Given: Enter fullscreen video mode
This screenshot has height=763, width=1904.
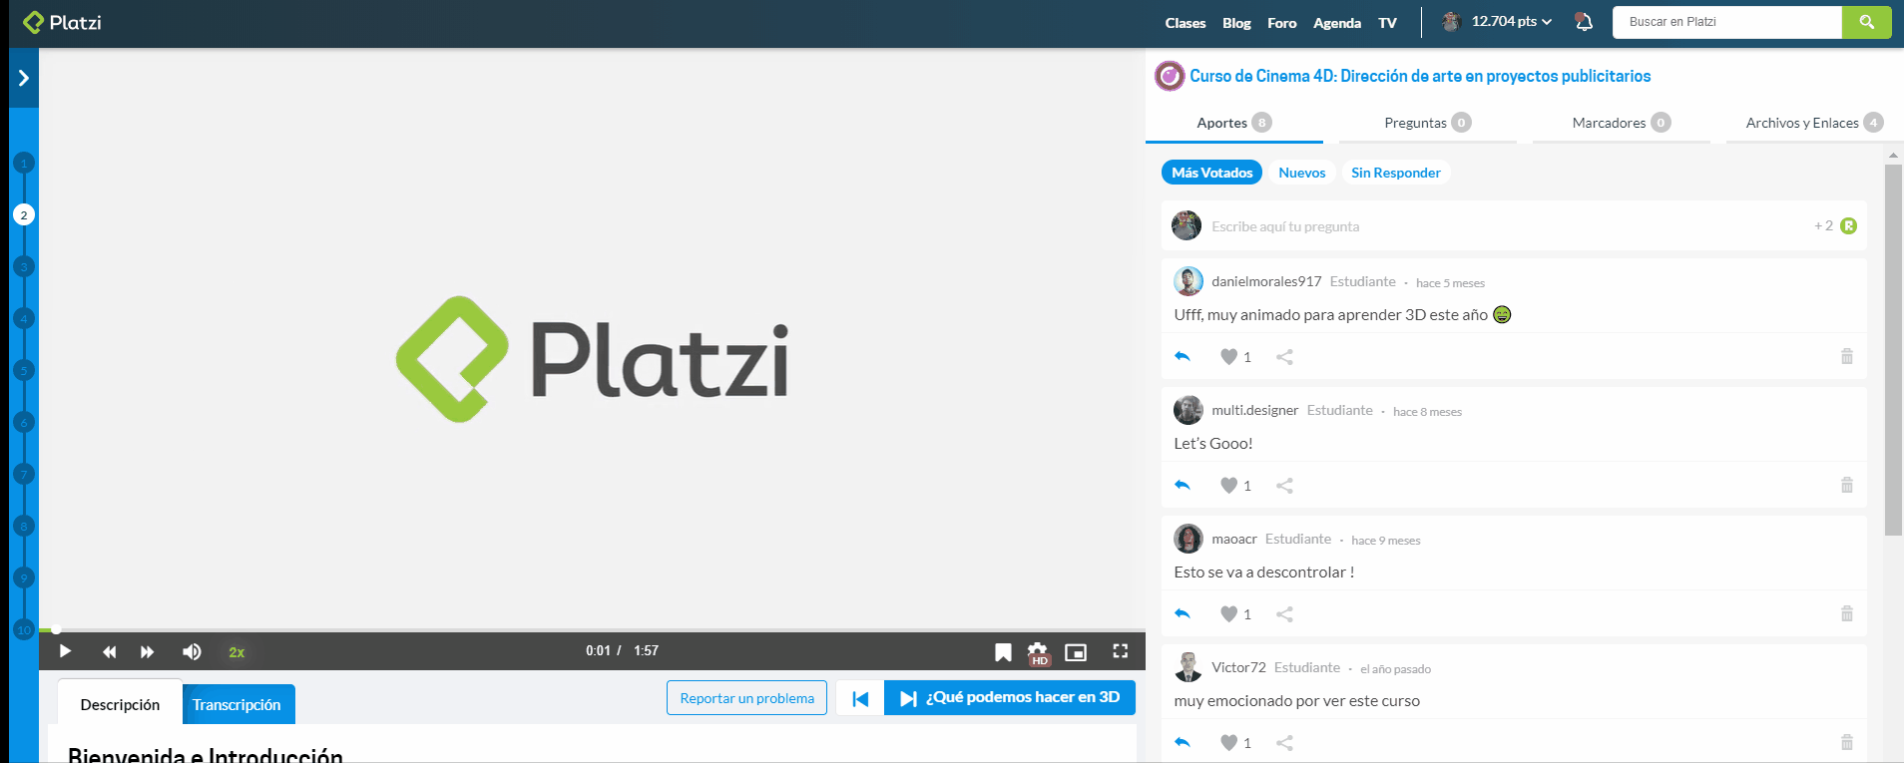Looking at the screenshot, I should tap(1121, 651).
